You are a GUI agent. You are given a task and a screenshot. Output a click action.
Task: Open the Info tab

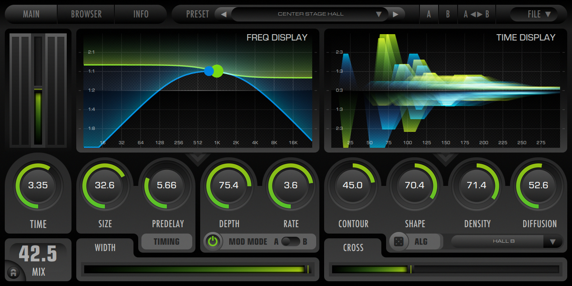(x=141, y=14)
